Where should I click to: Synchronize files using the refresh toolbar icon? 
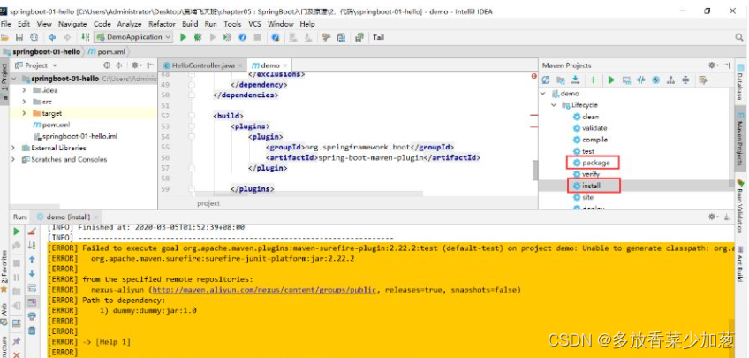pyautogui.click(x=34, y=37)
